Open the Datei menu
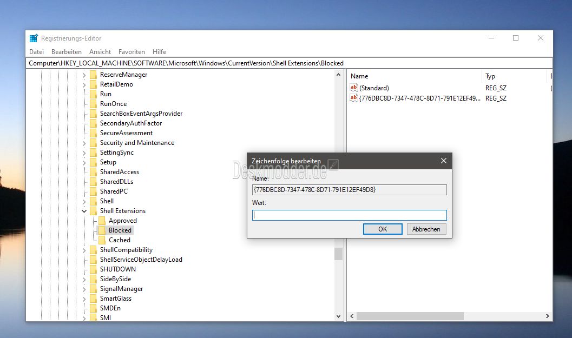 tap(36, 52)
